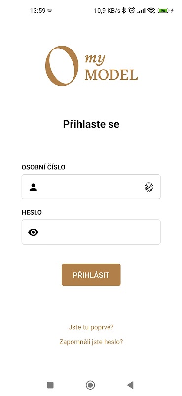This screenshot has height=396, width=182.
Task: Tap the 13:59 clock in status bar
Action: point(38,11)
